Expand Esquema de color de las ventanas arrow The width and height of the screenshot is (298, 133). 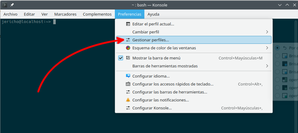coord(267,48)
